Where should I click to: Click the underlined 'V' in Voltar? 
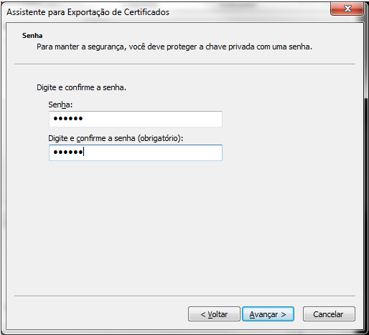210,314
